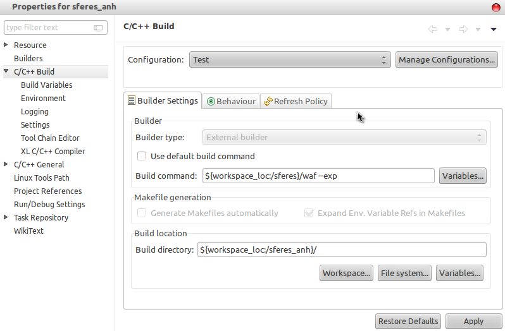Image resolution: width=505 pixels, height=331 pixels.
Task: Click the back navigation arrow icon
Action: tap(433, 29)
